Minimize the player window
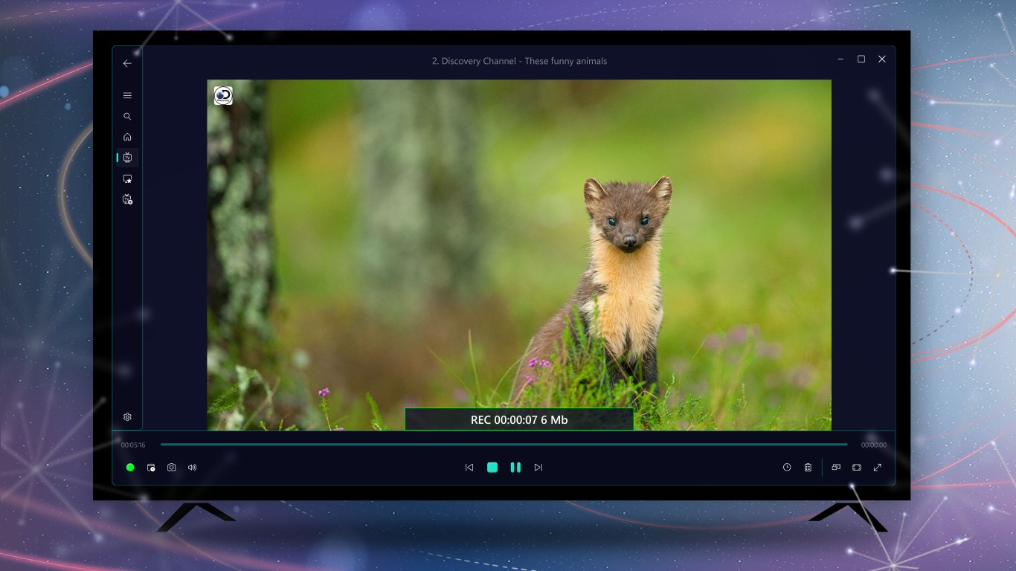The width and height of the screenshot is (1016, 571). (840, 59)
